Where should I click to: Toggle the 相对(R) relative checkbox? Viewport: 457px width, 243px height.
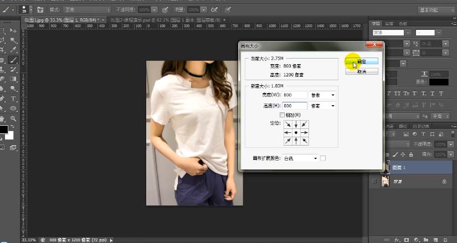pyautogui.click(x=282, y=115)
